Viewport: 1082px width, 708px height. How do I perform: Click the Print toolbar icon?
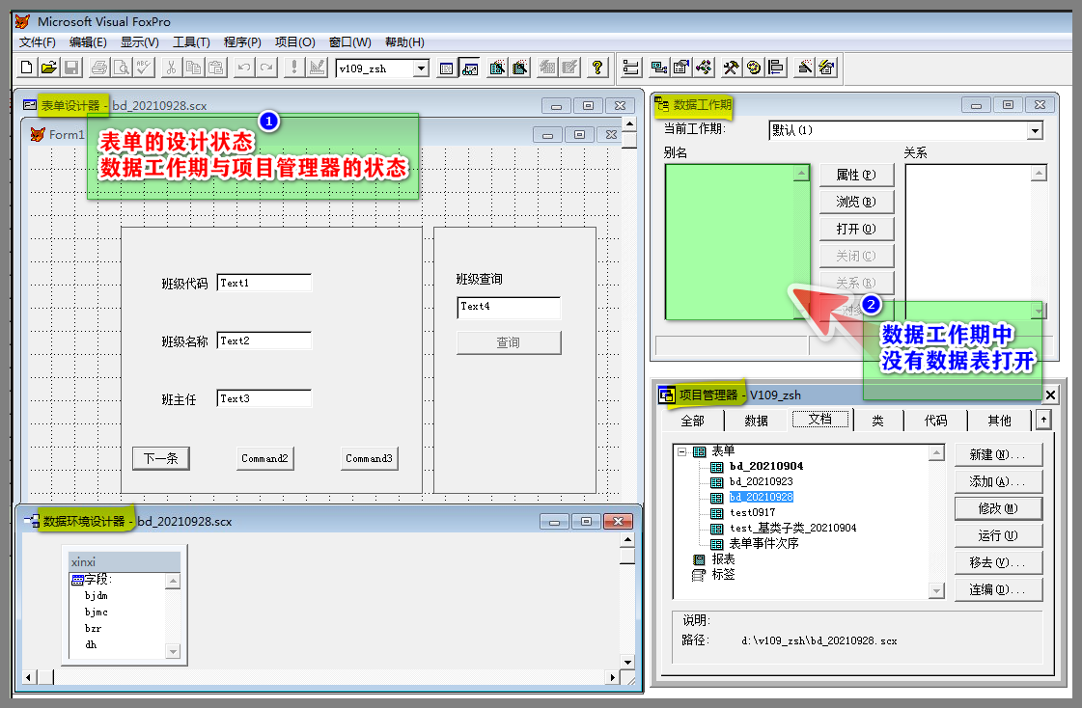99,68
